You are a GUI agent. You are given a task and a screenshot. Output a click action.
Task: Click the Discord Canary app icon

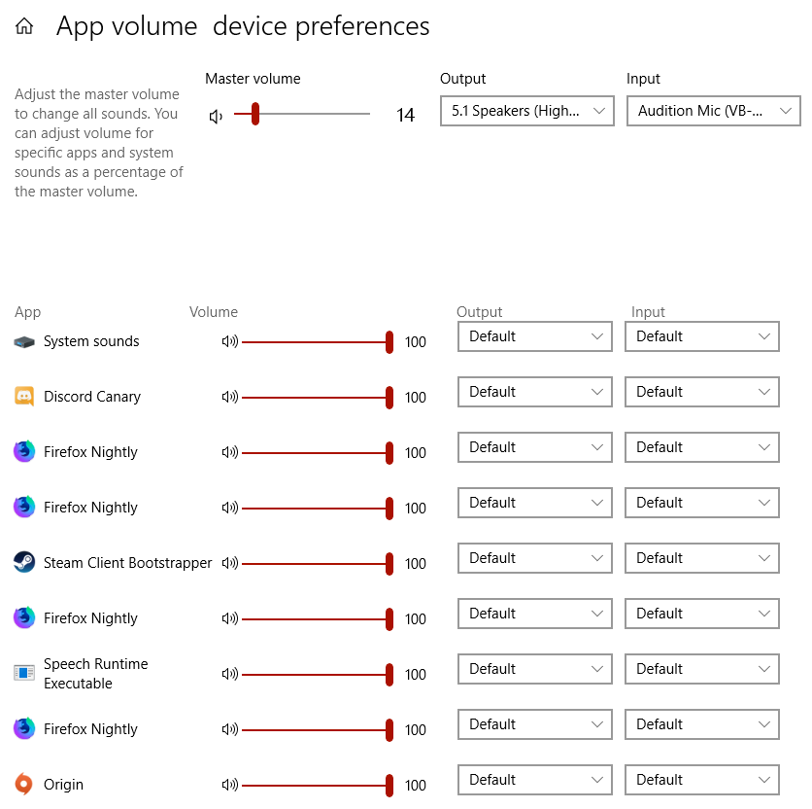[26, 396]
